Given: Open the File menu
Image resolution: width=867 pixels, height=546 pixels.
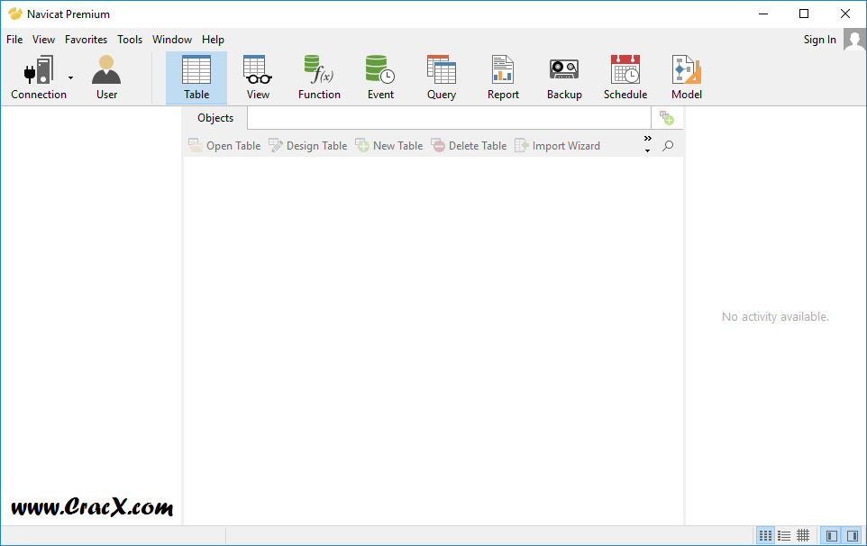Looking at the screenshot, I should coord(14,40).
